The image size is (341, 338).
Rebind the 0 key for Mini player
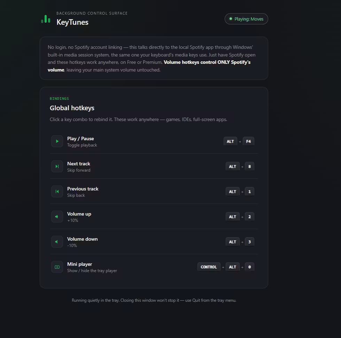249,267
